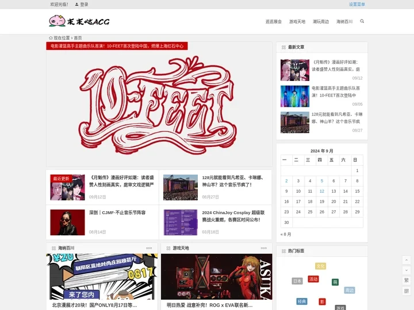Open the 潮玩周边 menu
414x310 pixels.
321,22
